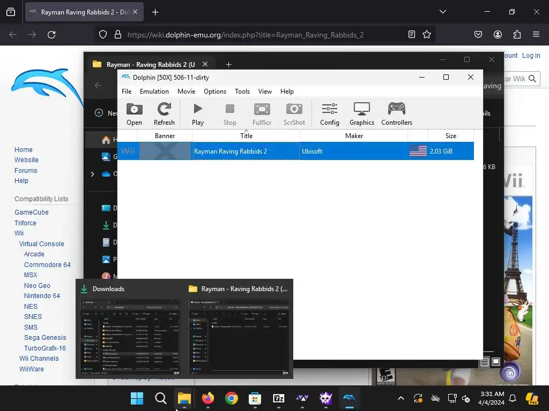
Task: Open the wiki Forums link
Action: pos(26,171)
